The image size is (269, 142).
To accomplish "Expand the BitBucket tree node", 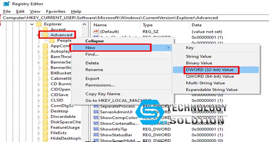I will point(38,73).
